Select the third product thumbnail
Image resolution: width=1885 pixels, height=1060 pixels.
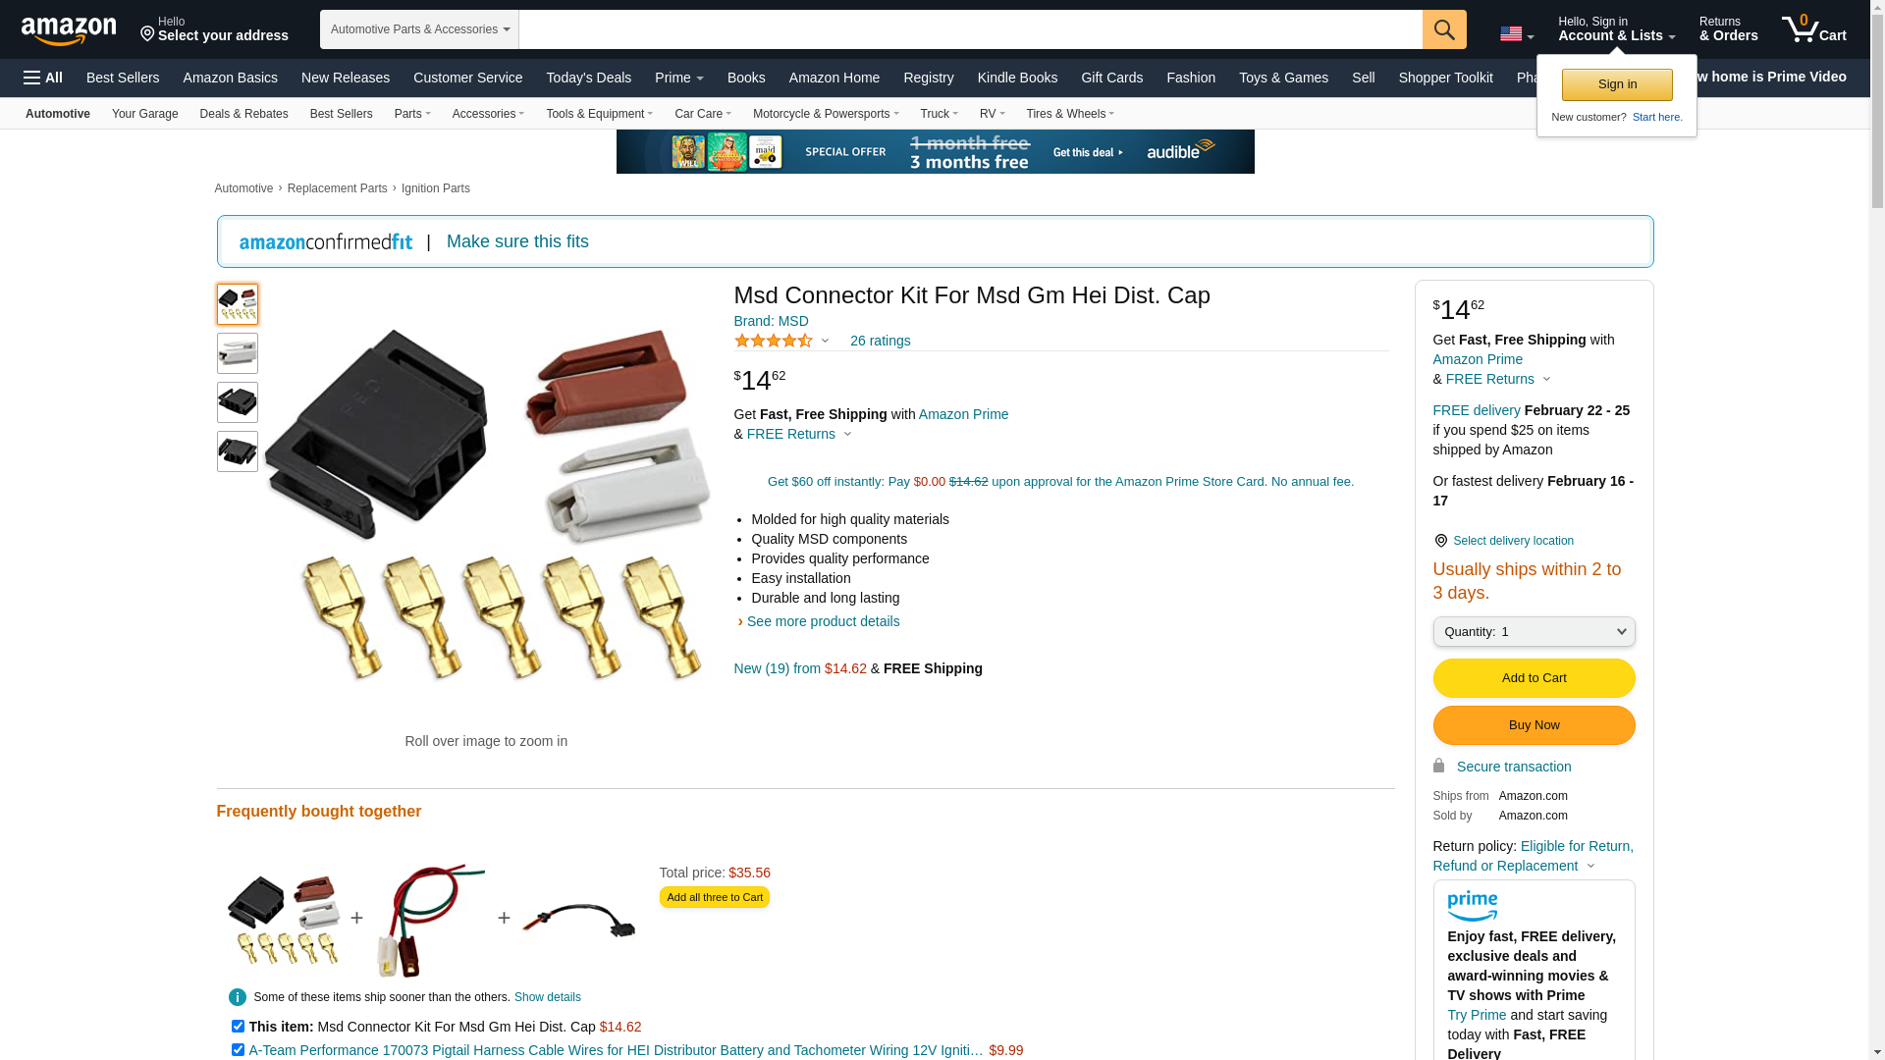pyautogui.click(x=238, y=402)
